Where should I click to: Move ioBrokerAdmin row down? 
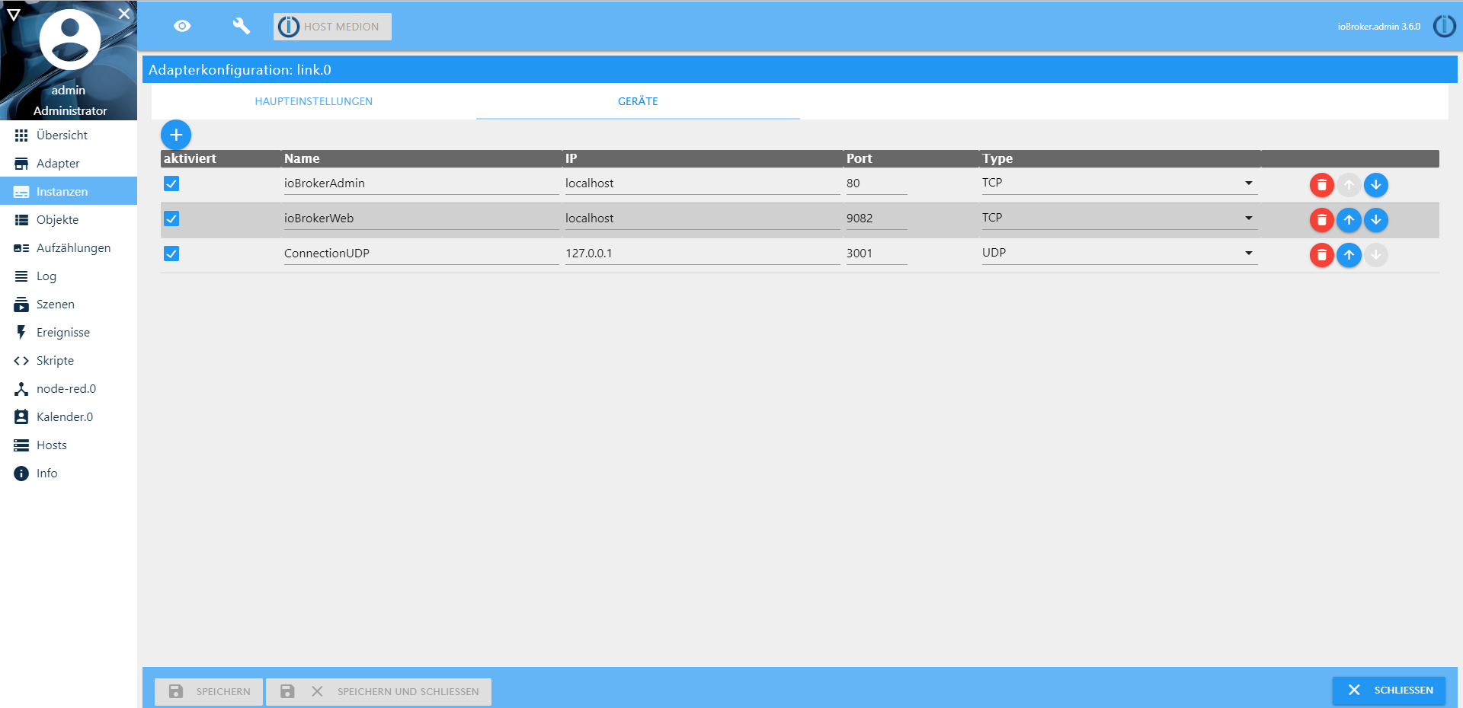(x=1375, y=185)
